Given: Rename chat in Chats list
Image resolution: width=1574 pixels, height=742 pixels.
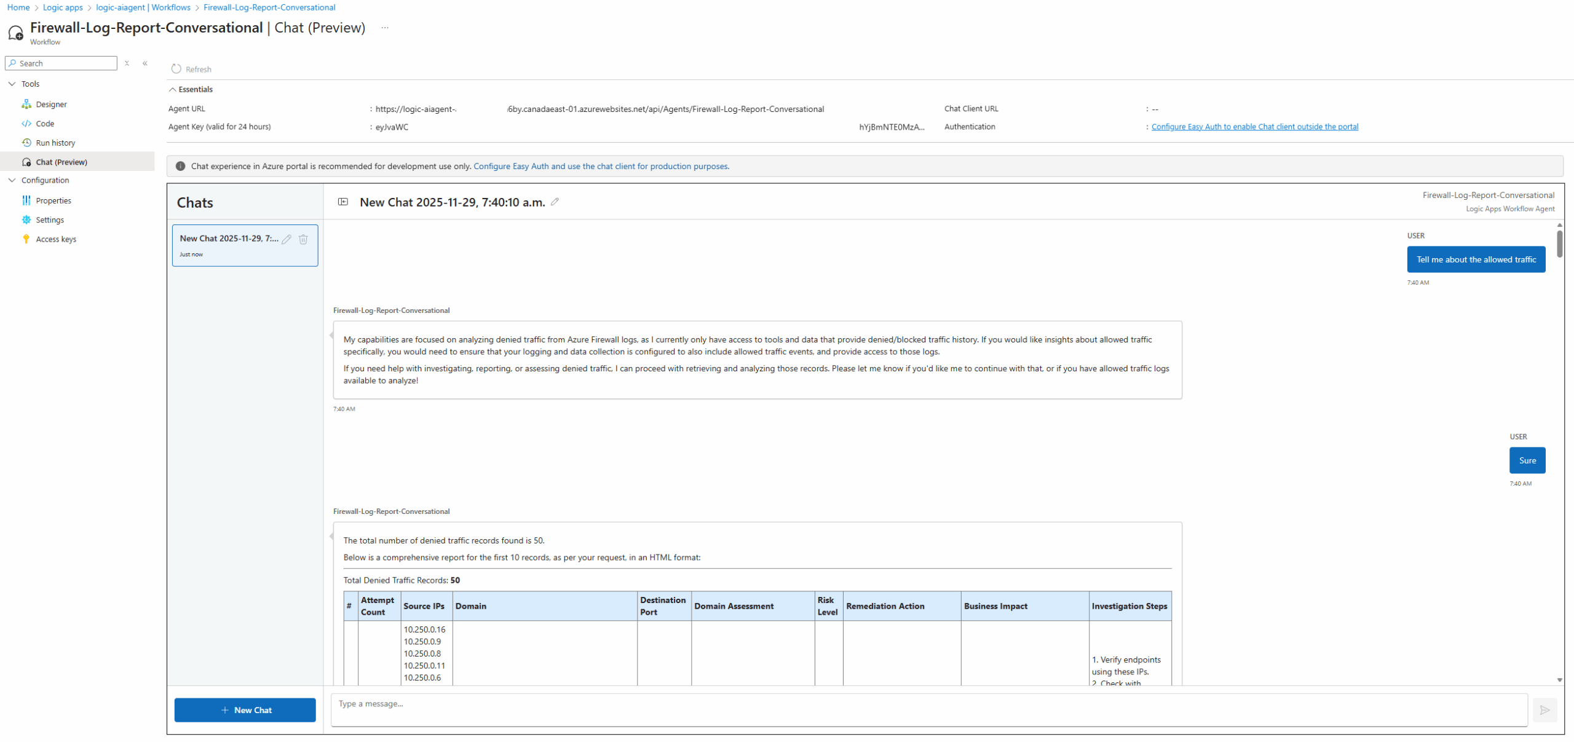Looking at the screenshot, I should 287,239.
